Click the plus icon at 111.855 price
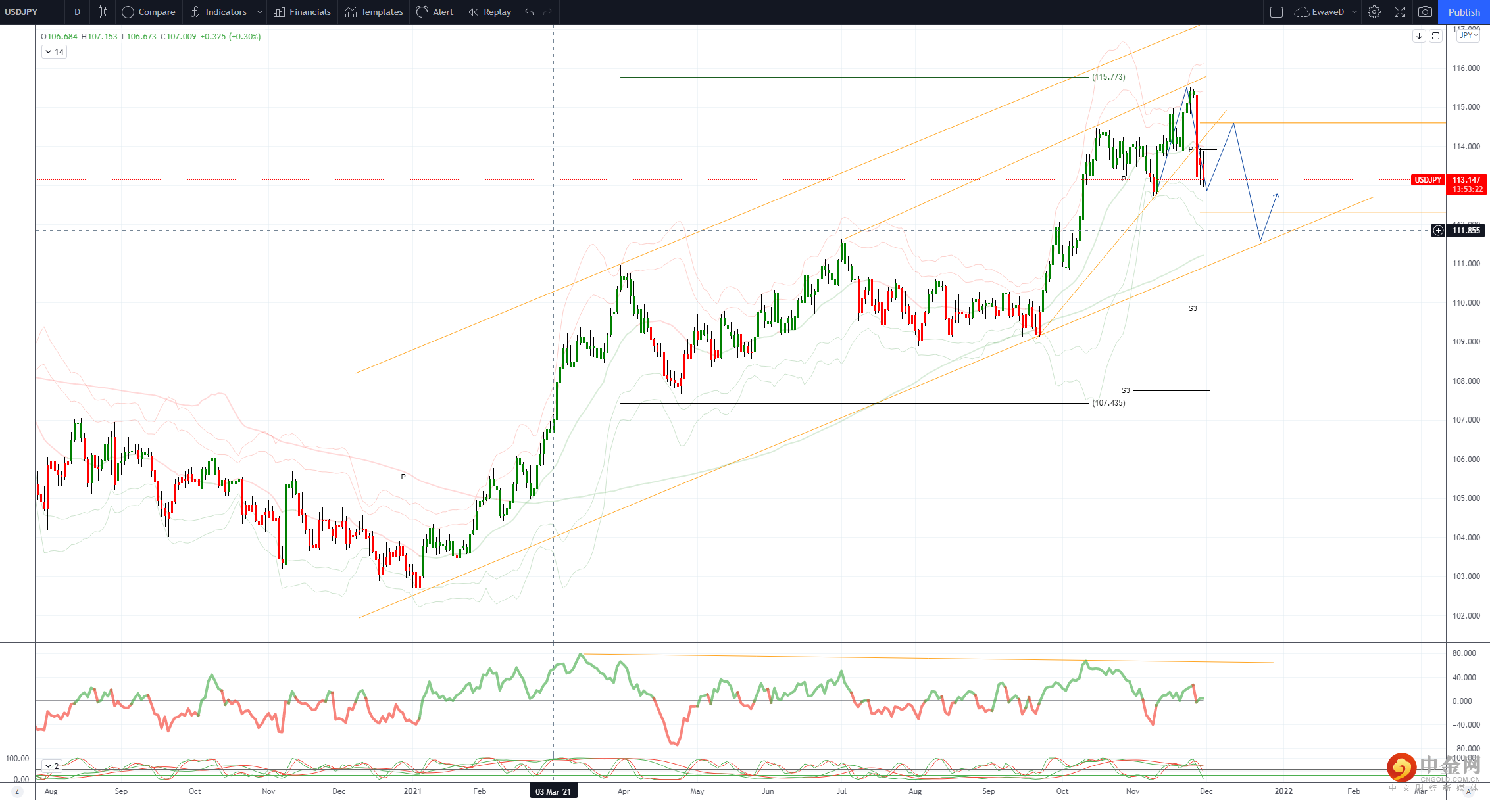 tap(1438, 230)
